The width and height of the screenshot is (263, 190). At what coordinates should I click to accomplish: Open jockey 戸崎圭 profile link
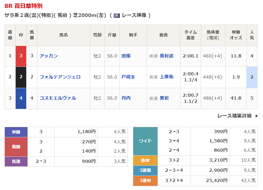point(128,77)
